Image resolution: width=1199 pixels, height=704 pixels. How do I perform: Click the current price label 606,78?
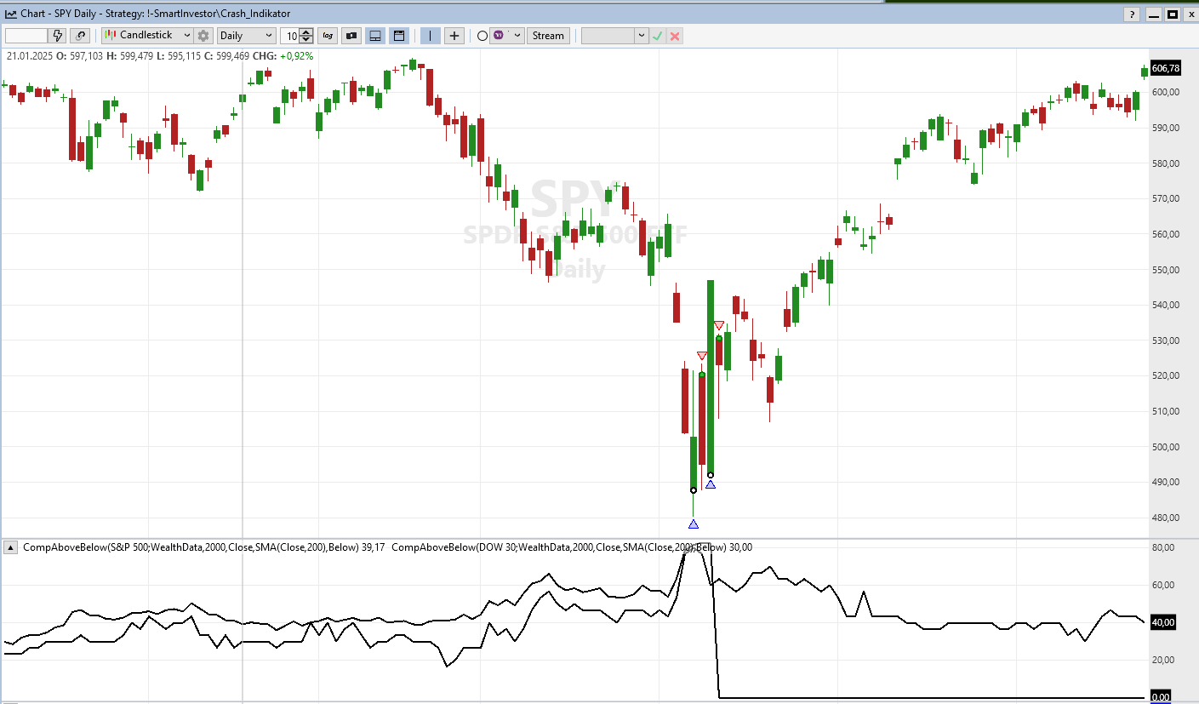tap(1165, 68)
